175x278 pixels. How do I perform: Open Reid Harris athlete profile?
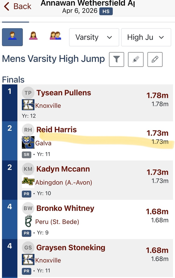coord(57,130)
